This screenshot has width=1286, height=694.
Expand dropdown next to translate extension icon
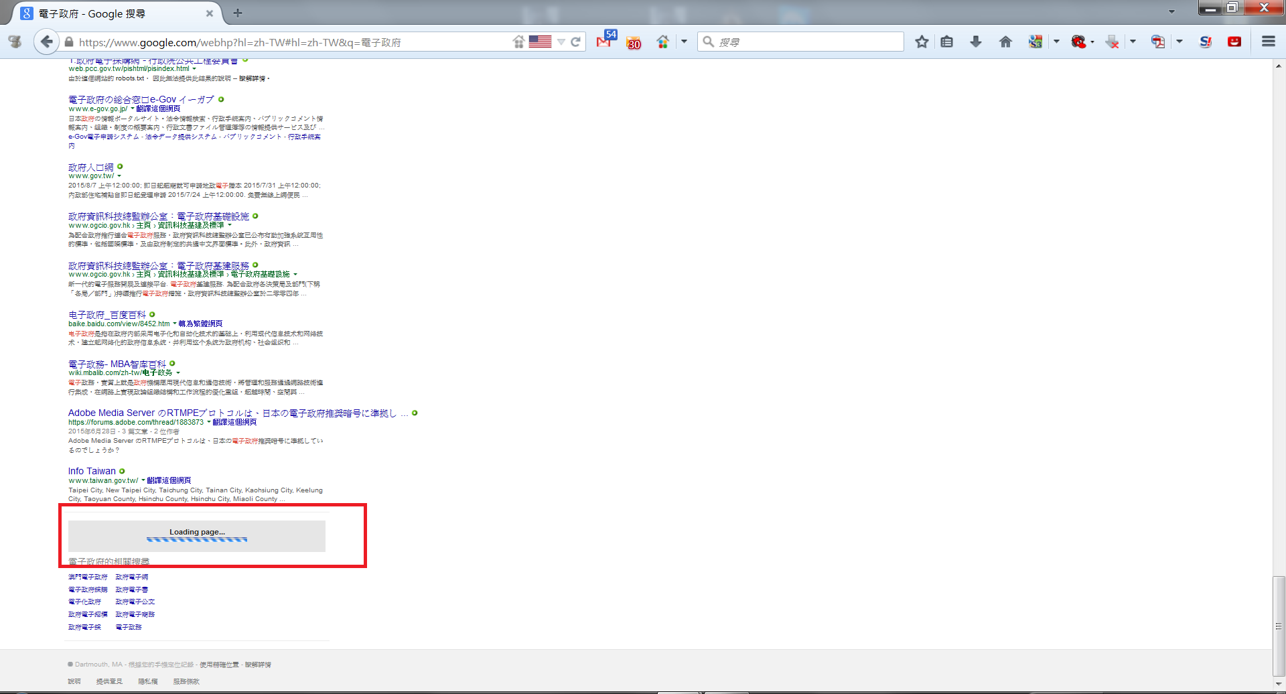click(1180, 42)
